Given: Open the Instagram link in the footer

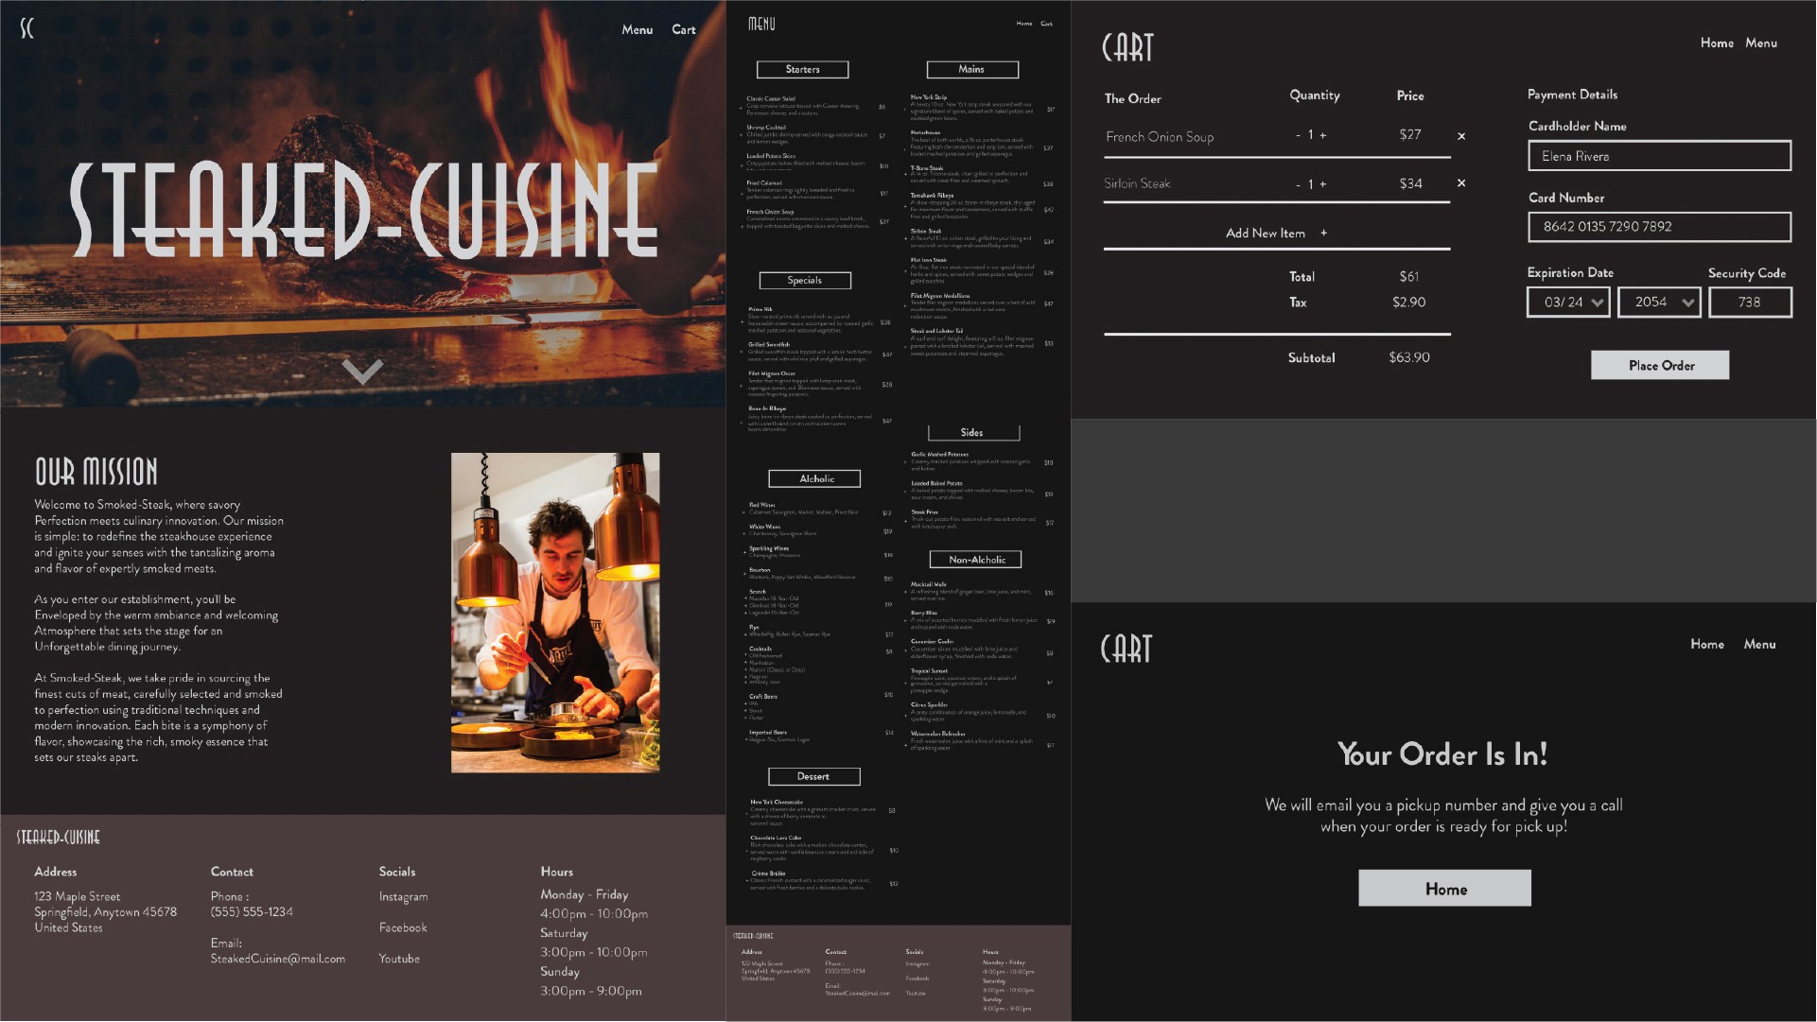Looking at the screenshot, I should tap(403, 896).
